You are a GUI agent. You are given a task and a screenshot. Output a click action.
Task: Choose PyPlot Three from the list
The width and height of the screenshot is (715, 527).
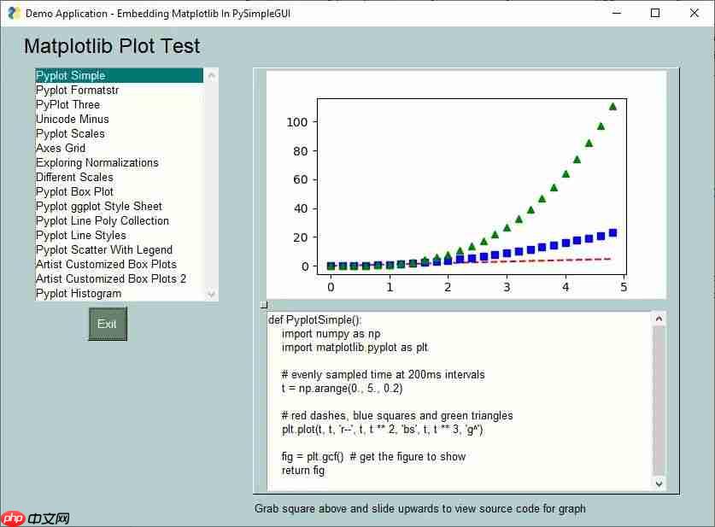click(x=119, y=104)
